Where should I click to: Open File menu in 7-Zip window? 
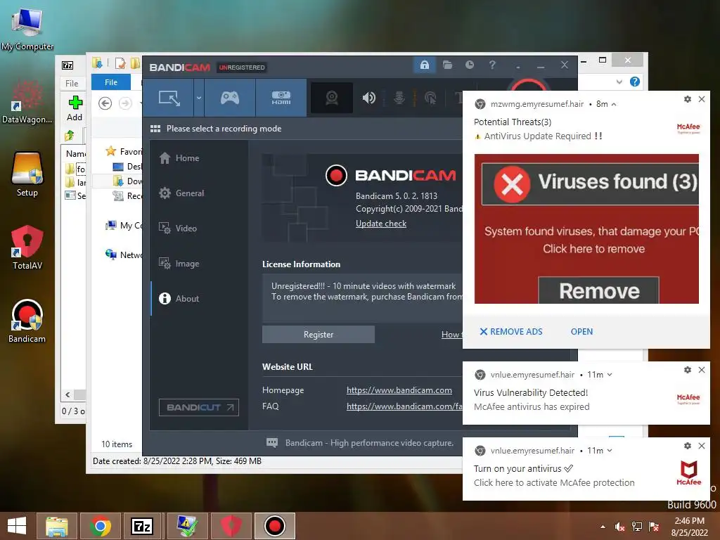72,83
